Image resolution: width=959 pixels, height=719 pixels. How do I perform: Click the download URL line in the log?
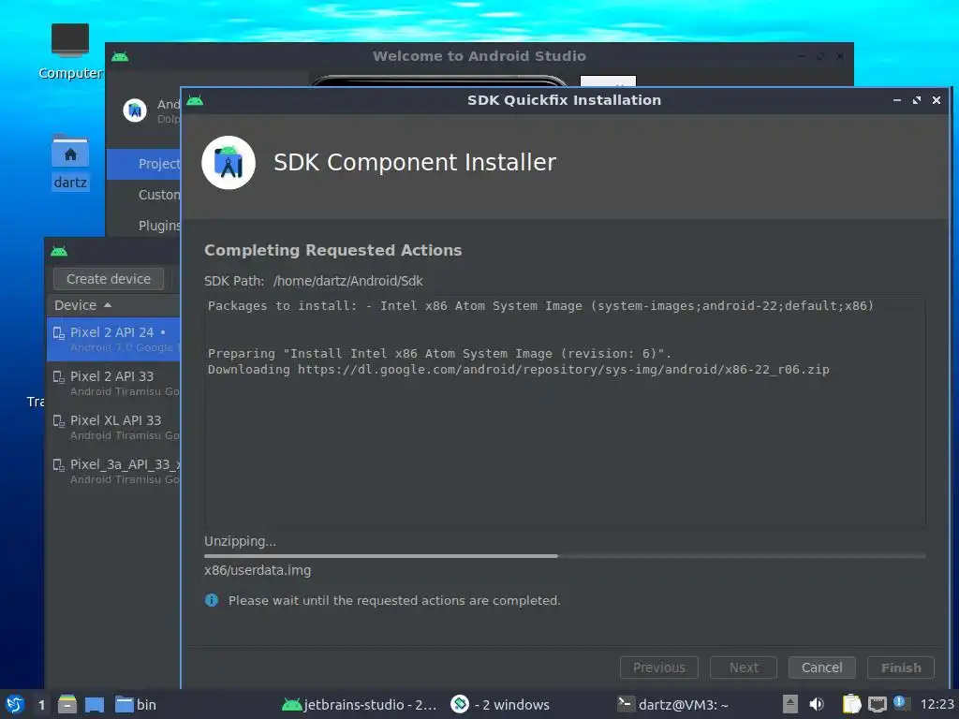pos(518,369)
